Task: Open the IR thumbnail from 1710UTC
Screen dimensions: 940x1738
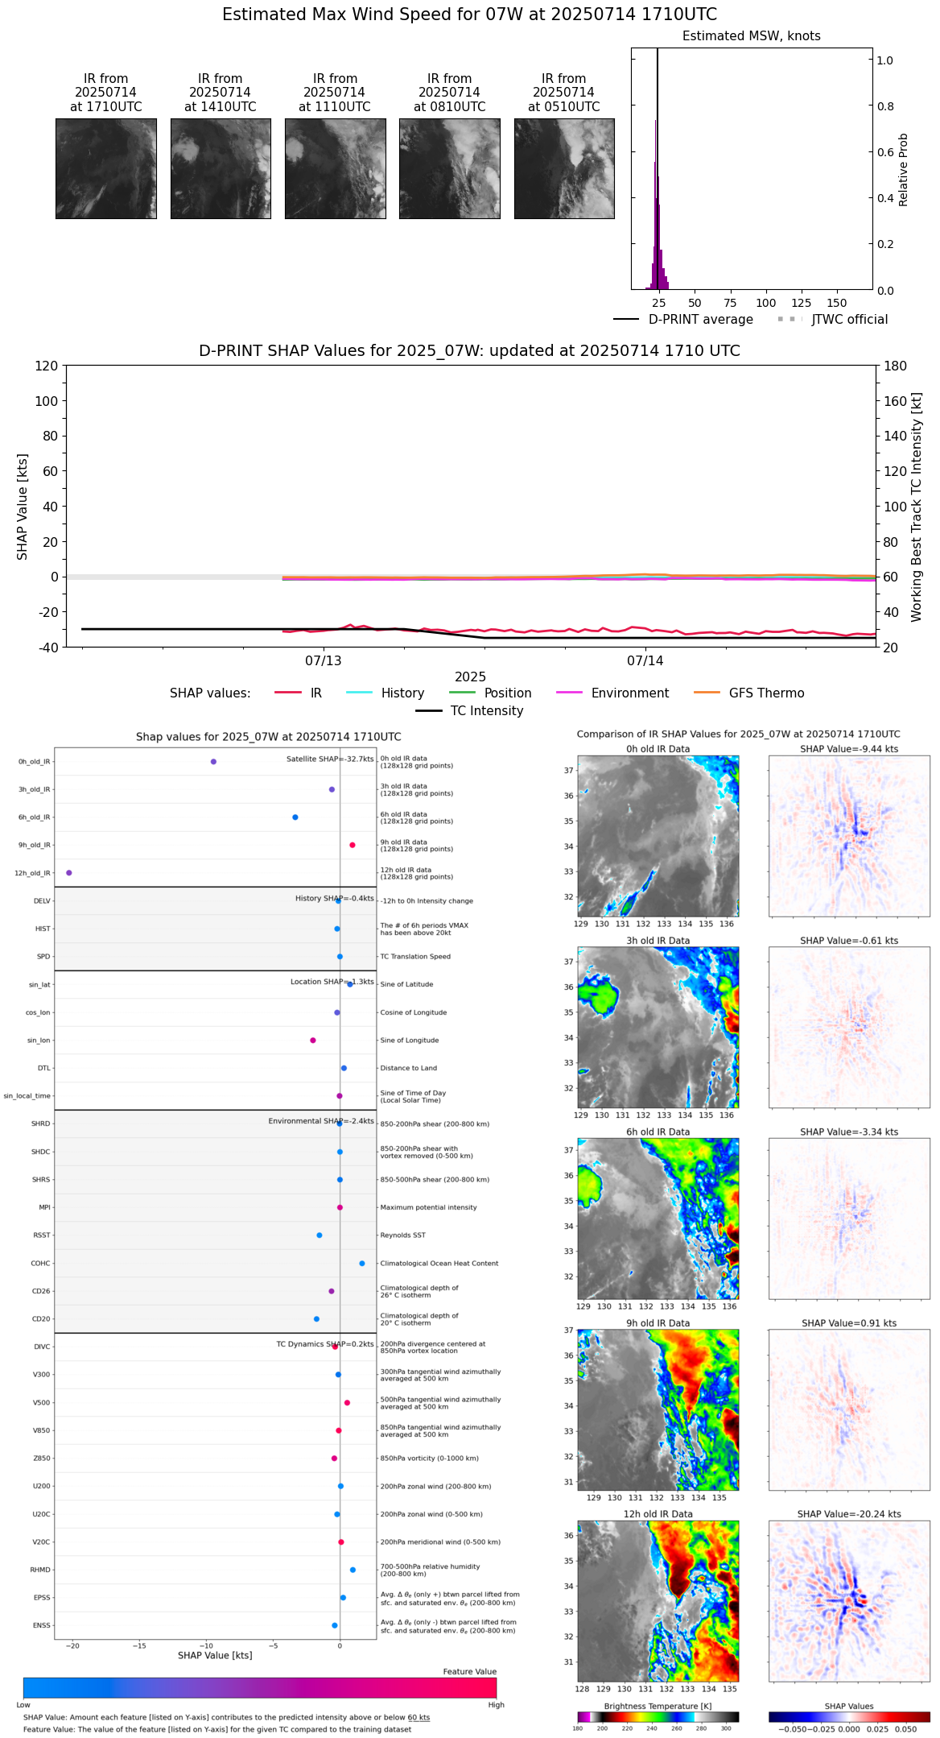Action: (x=106, y=168)
